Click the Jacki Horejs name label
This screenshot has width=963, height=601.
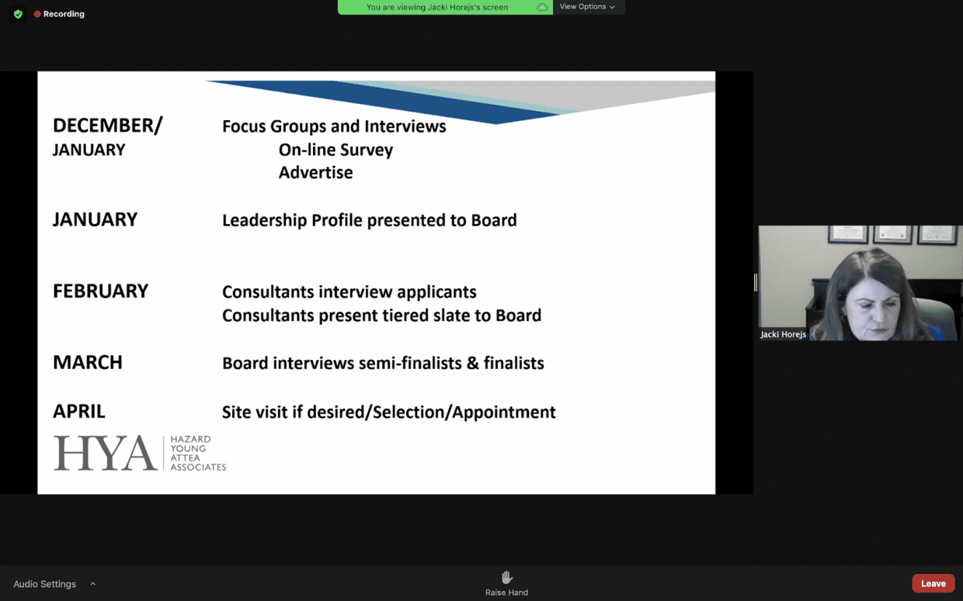tap(783, 334)
